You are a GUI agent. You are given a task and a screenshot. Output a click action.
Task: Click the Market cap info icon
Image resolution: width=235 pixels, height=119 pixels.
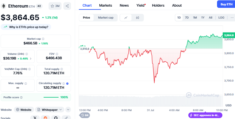point(43,39)
